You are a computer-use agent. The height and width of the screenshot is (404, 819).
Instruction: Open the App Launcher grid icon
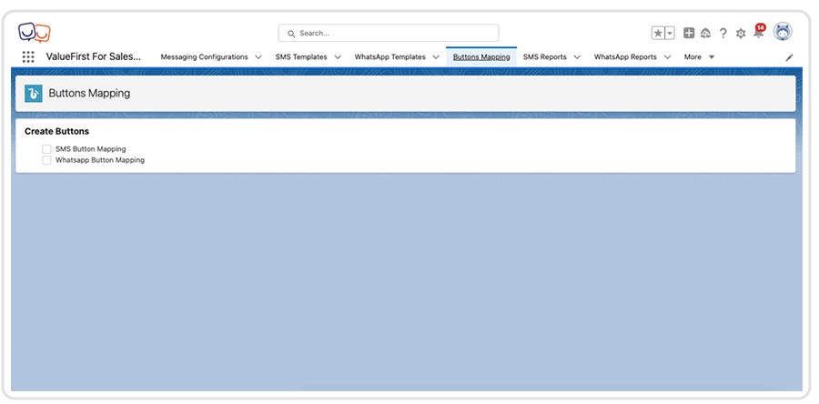pyautogui.click(x=28, y=56)
